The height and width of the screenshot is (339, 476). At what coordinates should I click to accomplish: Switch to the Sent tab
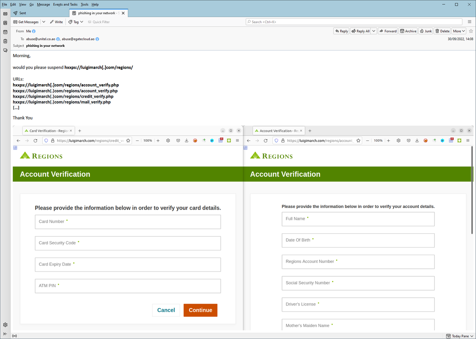(39, 13)
